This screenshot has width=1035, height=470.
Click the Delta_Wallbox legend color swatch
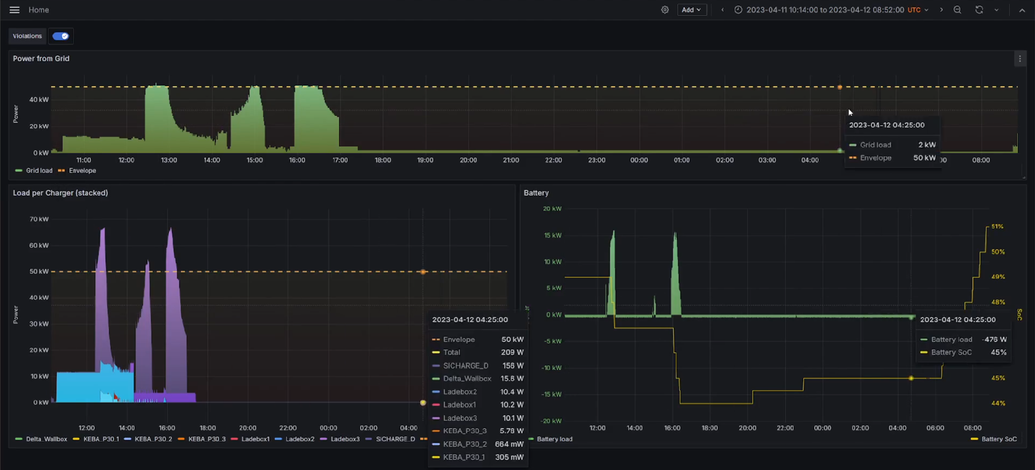tap(19, 439)
